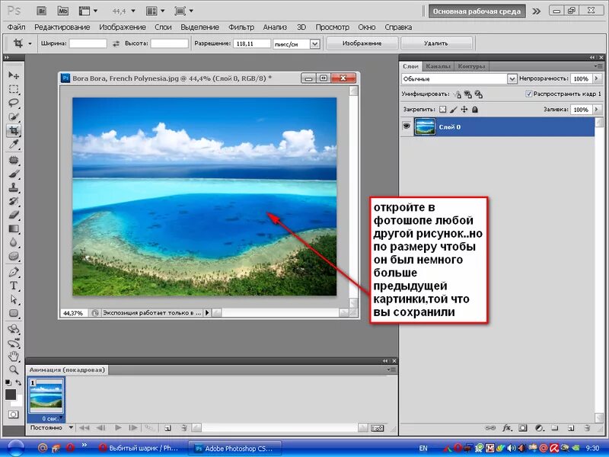Open the Непрозрачность opacity slider arrow
Viewport: 609px width, 457px height.
pyautogui.click(x=597, y=78)
